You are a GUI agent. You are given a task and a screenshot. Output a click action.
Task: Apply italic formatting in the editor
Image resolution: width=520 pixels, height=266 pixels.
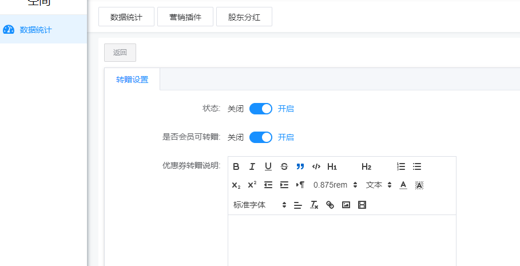[x=252, y=166]
